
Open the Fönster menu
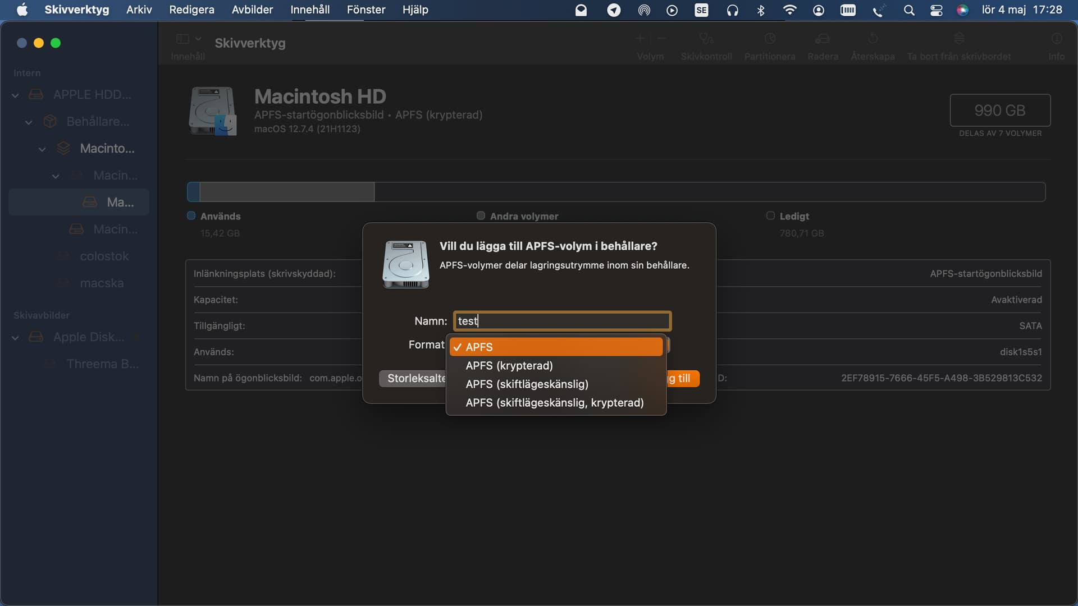click(x=366, y=10)
